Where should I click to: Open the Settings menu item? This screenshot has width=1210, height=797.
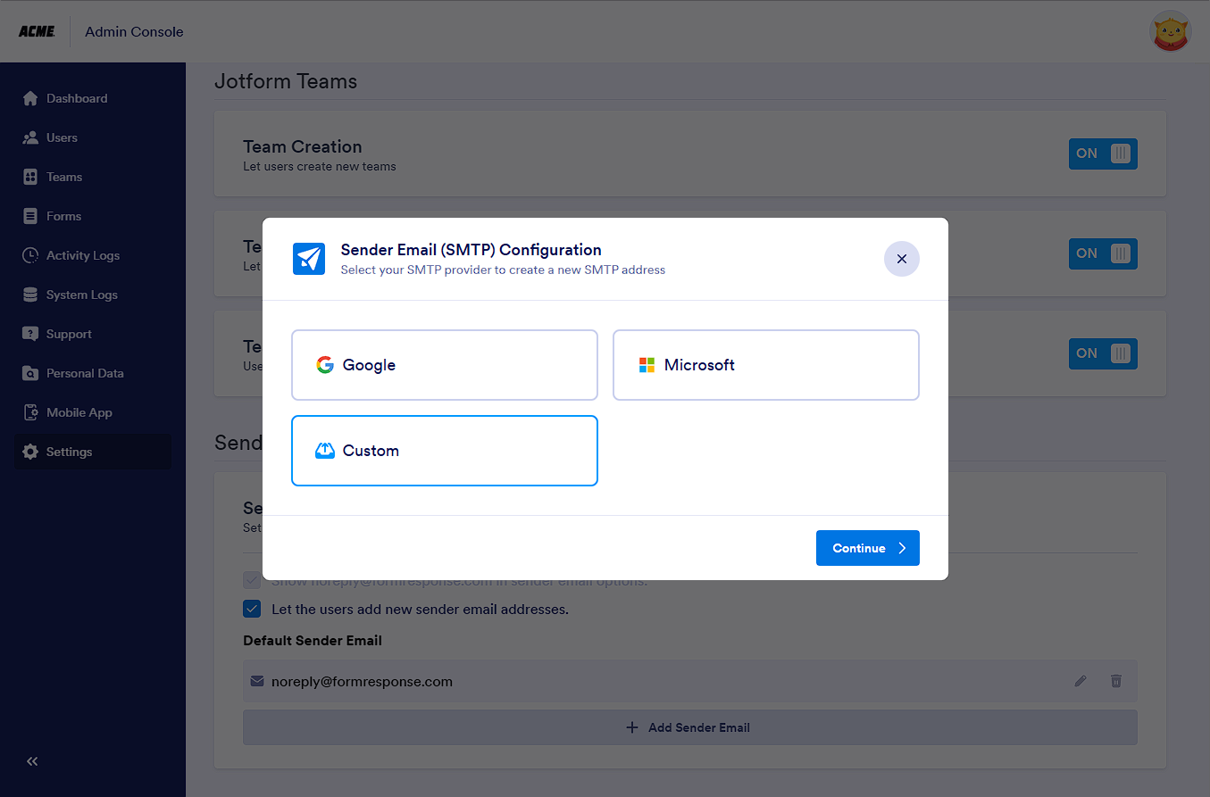pyautogui.click(x=69, y=452)
